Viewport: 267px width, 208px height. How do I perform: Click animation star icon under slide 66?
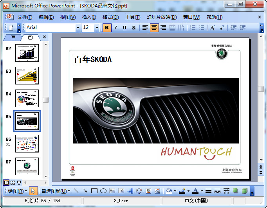pos(8,145)
